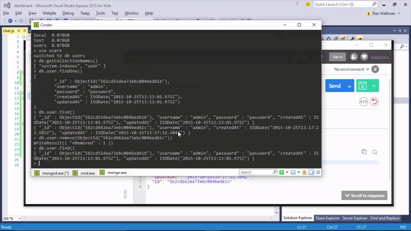
Task: Switch to Solution Explorer tab
Action: 298,218
